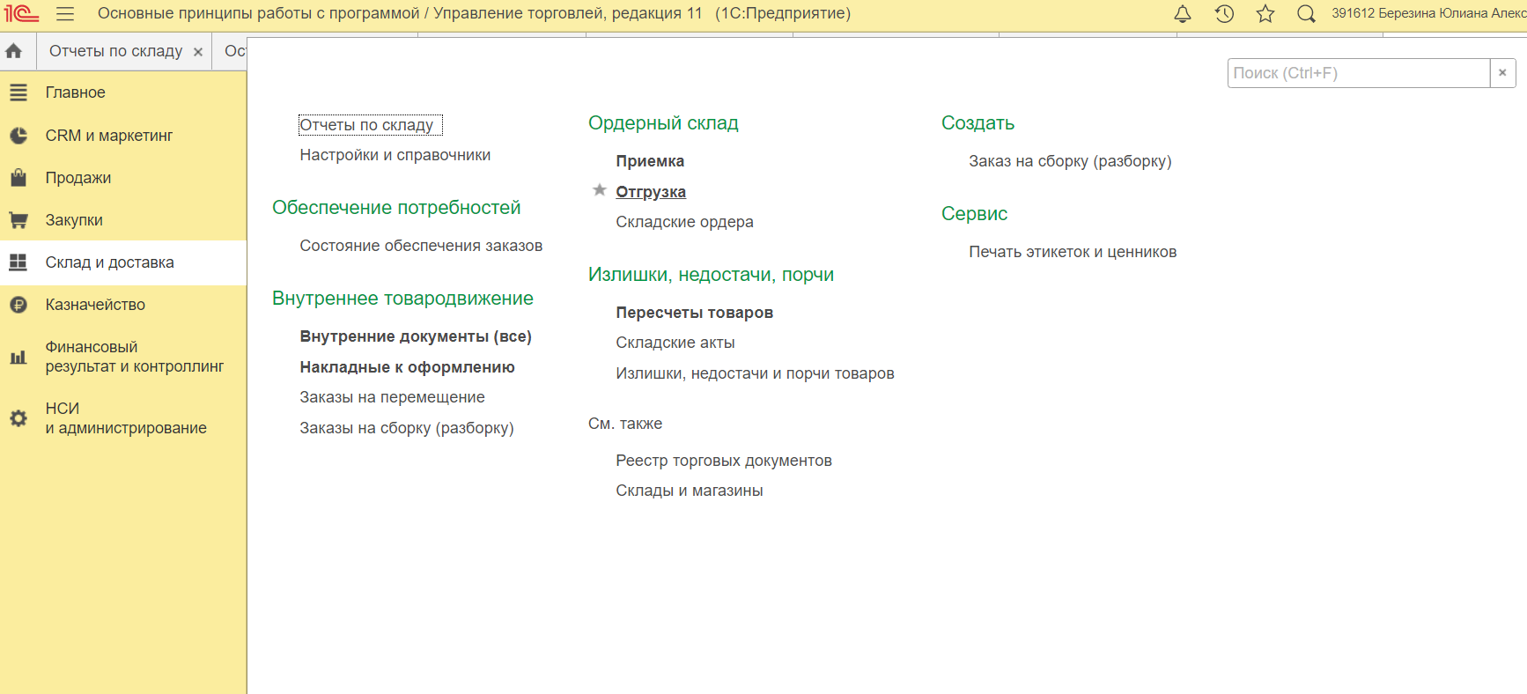Open Казначейство sidebar section
This screenshot has height=694, width=1527.
(x=95, y=305)
